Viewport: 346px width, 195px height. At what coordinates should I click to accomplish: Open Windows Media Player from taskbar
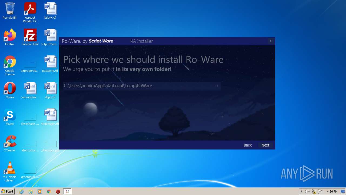(40, 191)
